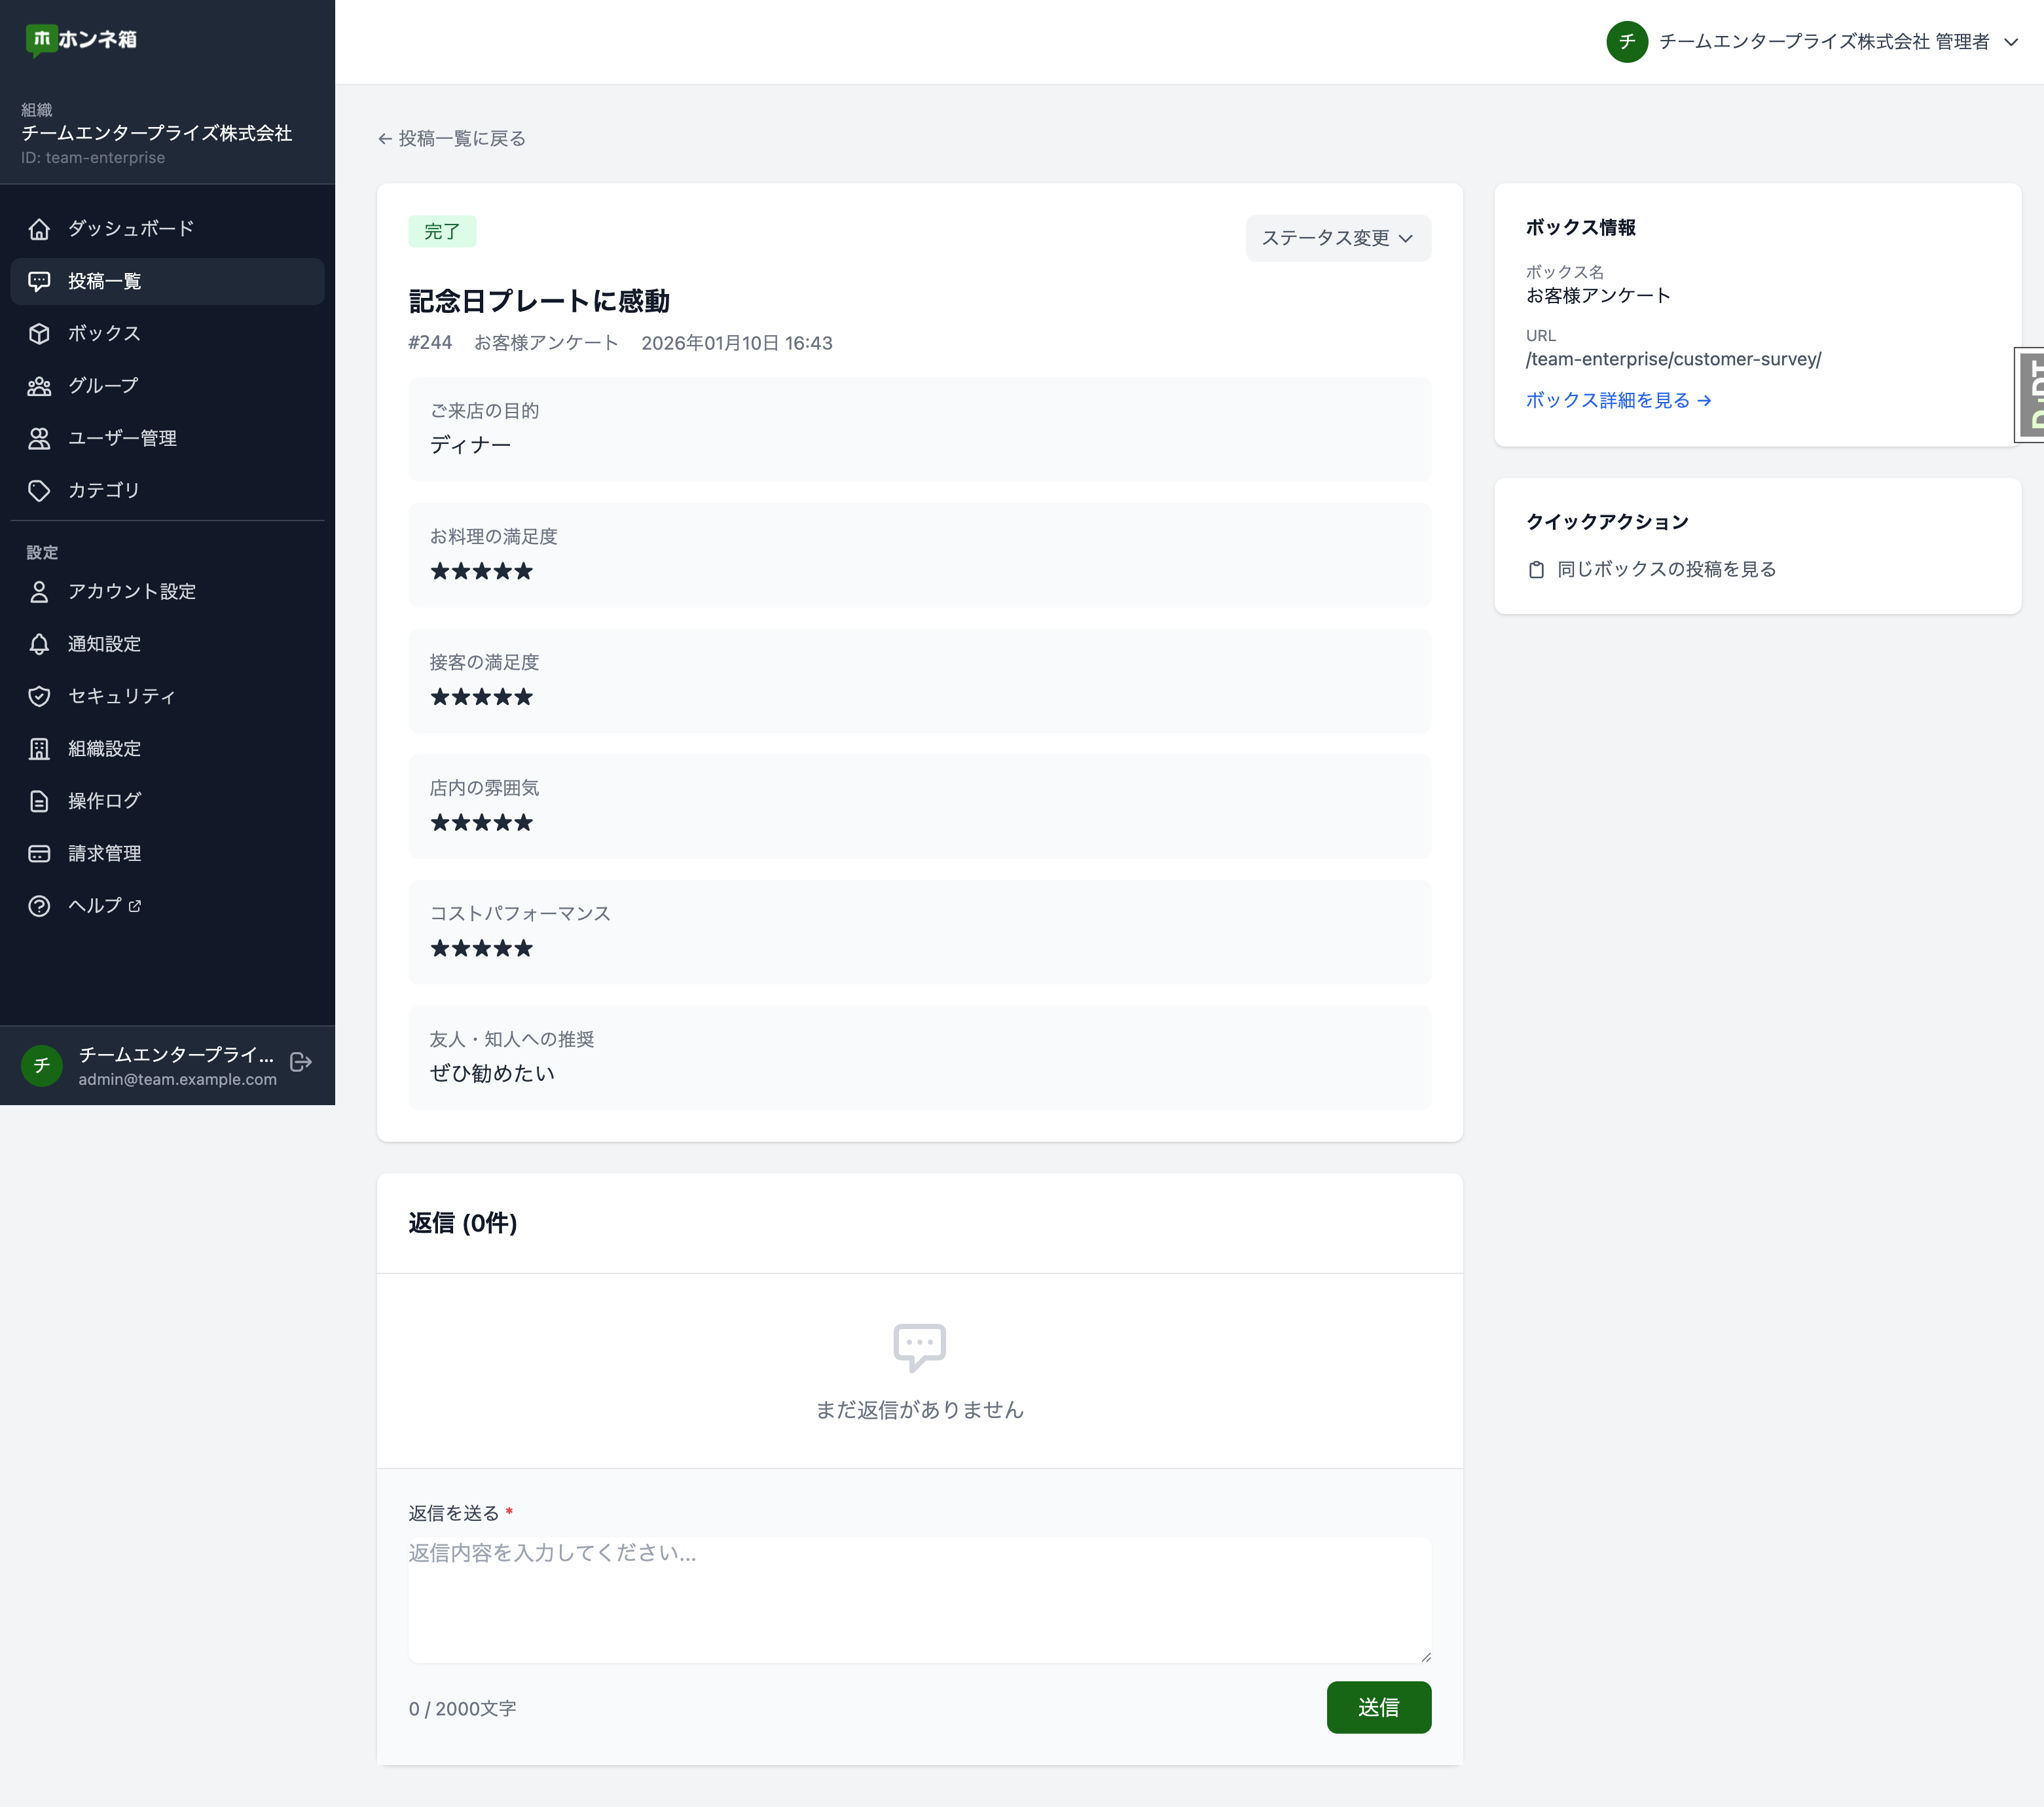
Task: Click the box cube icon in sidebar
Action: [x=39, y=334]
